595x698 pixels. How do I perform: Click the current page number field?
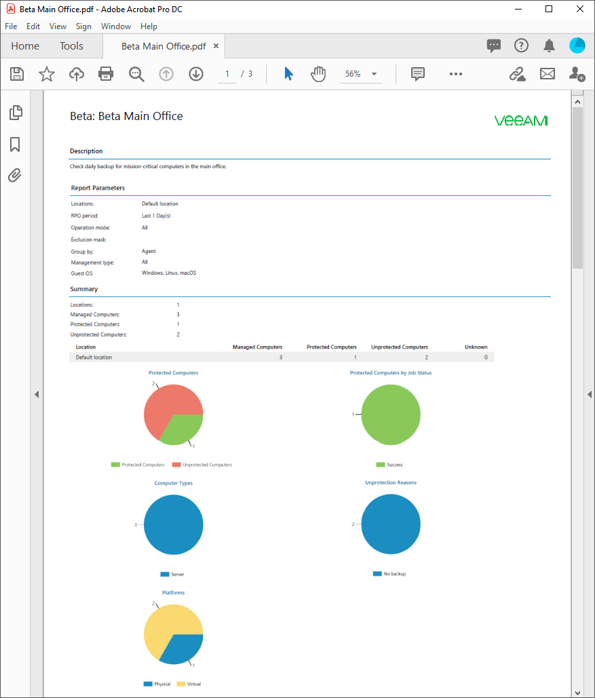pyautogui.click(x=227, y=74)
